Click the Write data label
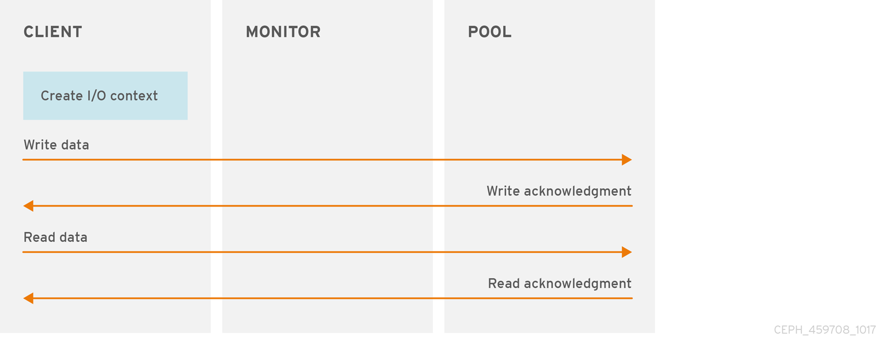Screen dimensions: 877x341 point(56,145)
